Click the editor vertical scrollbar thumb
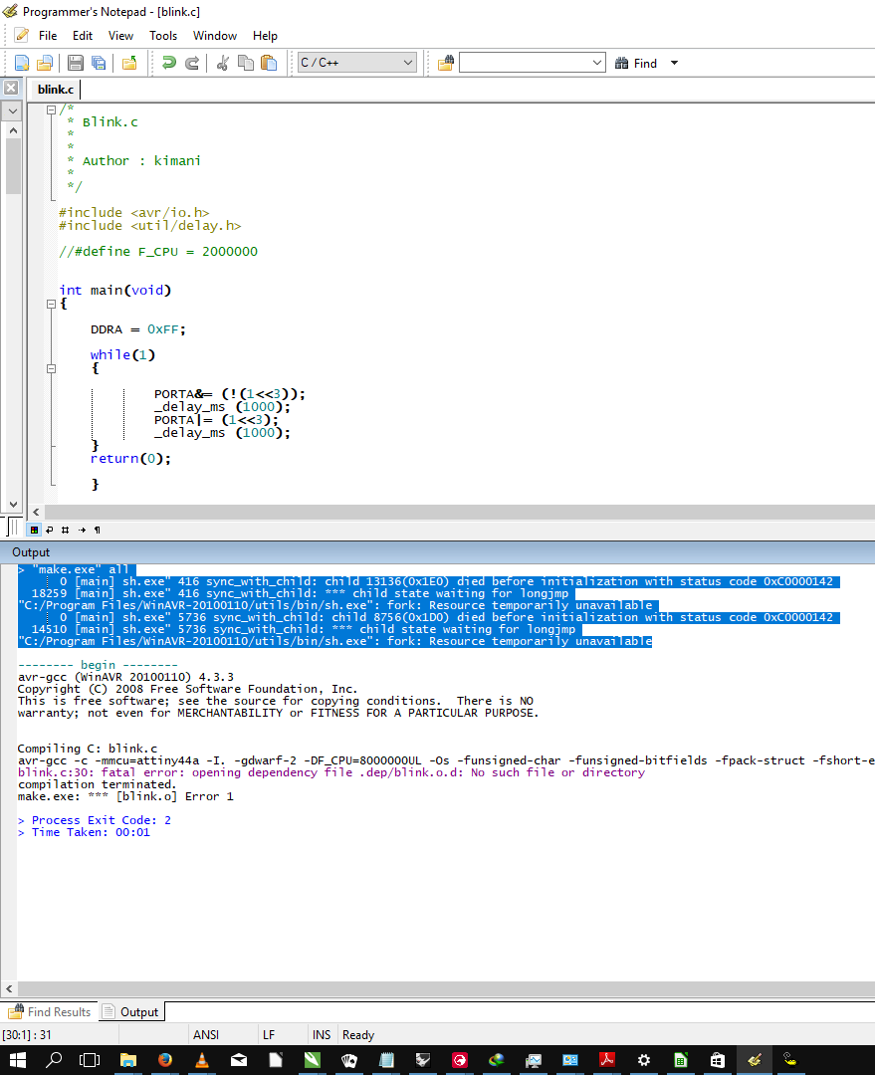 [12, 166]
